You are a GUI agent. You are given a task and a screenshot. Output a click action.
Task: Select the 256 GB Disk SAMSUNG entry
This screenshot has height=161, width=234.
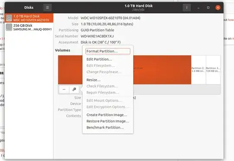click(29, 27)
